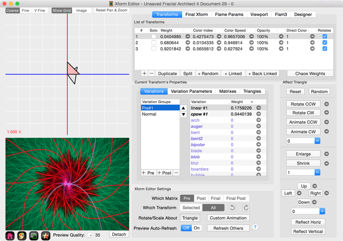The width and height of the screenshot is (343, 241).
Task: Click arrow after color speed 0.627924
Action: (x=252, y=49)
